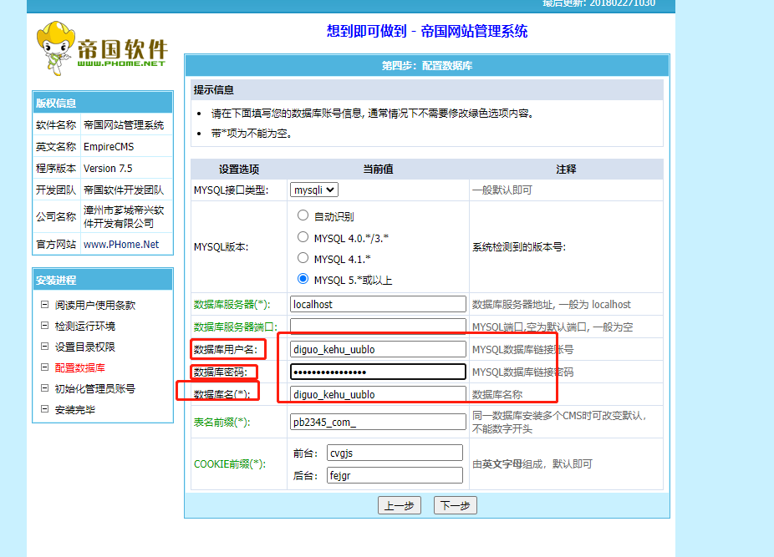This screenshot has height=557, width=774.
Task: Click the box icon beside 阅读用户使用条款
Action: click(44, 305)
